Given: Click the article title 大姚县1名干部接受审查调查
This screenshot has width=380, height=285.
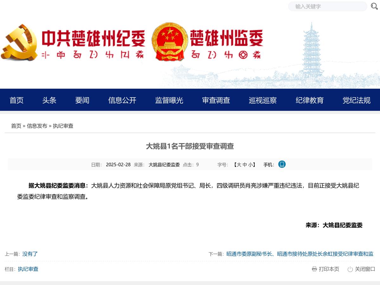Looking at the screenshot, I should pyautogui.click(x=190, y=146).
